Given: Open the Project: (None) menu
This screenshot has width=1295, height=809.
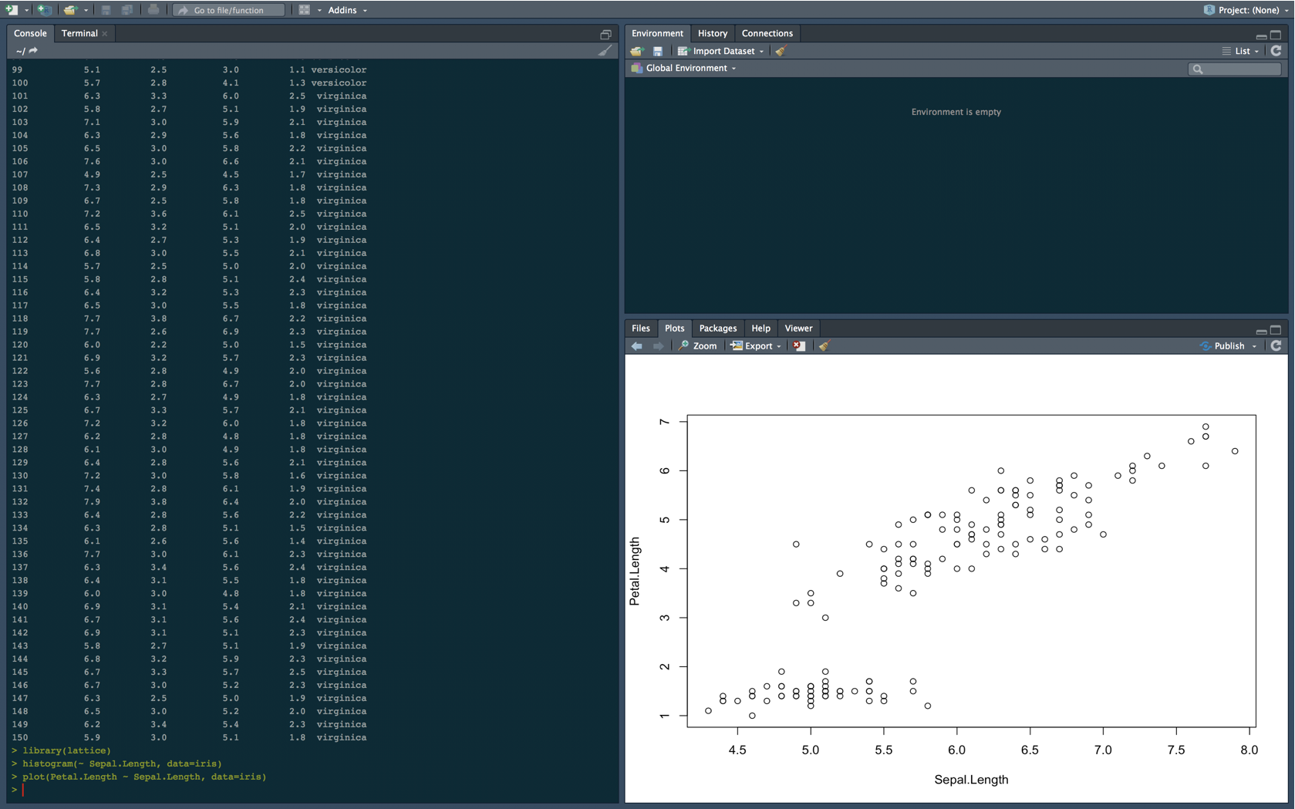Looking at the screenshot, I should pyautogui.click(x=1246, y=10).
